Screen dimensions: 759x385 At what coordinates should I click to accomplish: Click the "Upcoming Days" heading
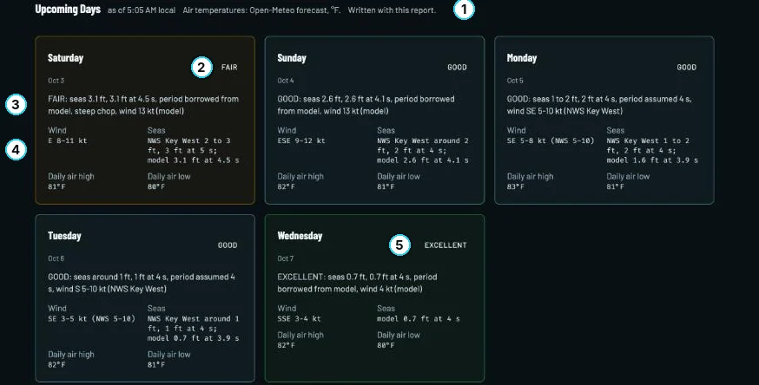tap(68, 10)
